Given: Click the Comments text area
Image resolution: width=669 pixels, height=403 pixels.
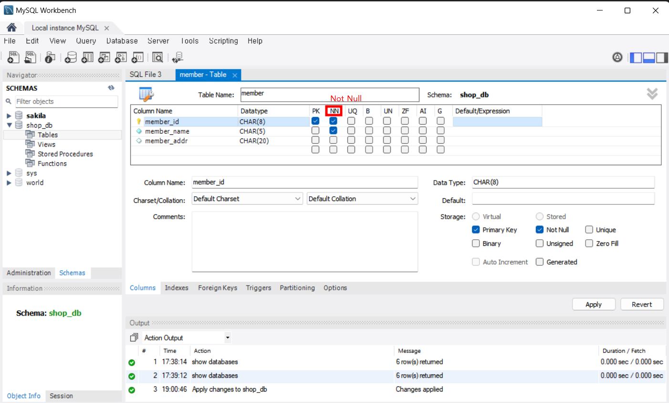Looking at the screenshot, I should 305,242.
